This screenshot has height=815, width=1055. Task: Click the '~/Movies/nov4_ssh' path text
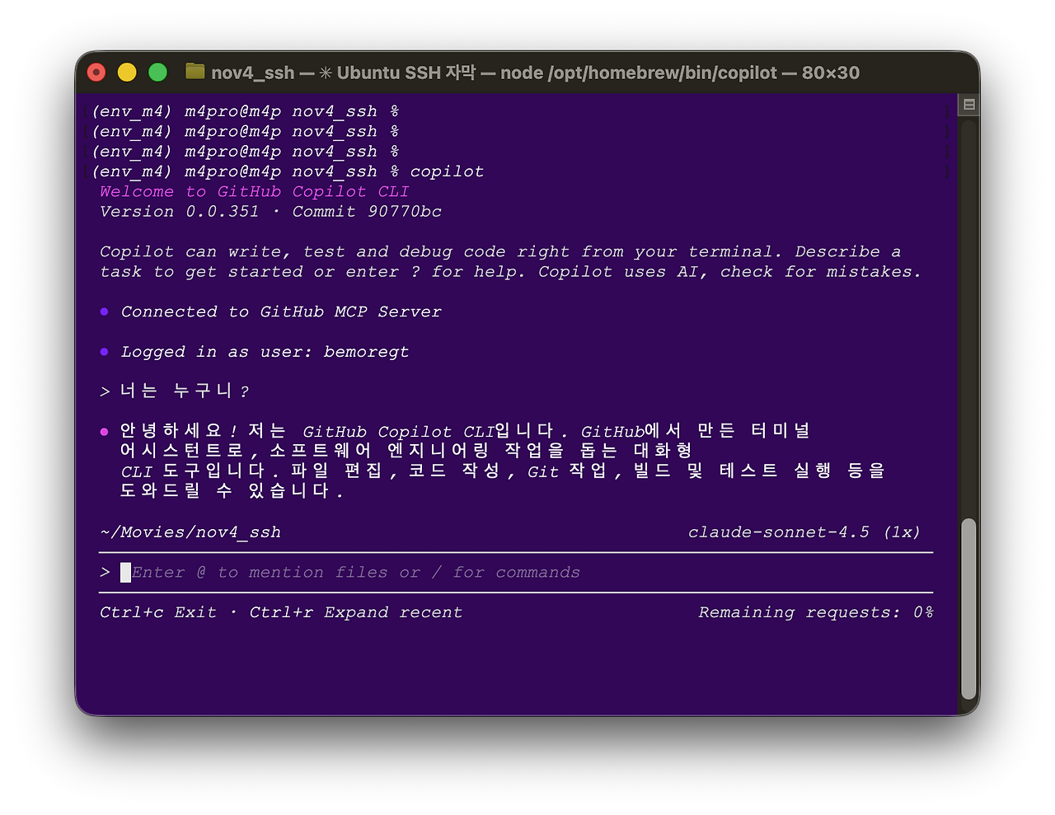190,532
